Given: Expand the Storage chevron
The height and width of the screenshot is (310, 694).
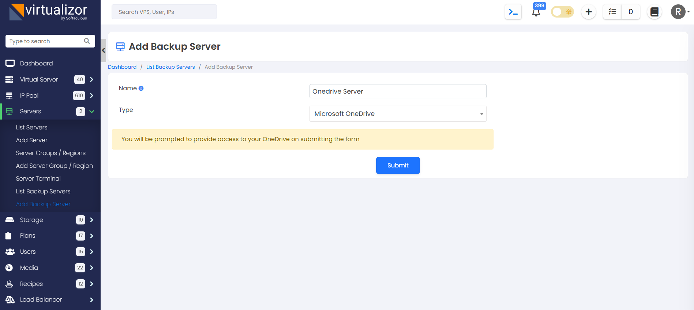Looking at the screenshot, I should [x=91, y=220].
